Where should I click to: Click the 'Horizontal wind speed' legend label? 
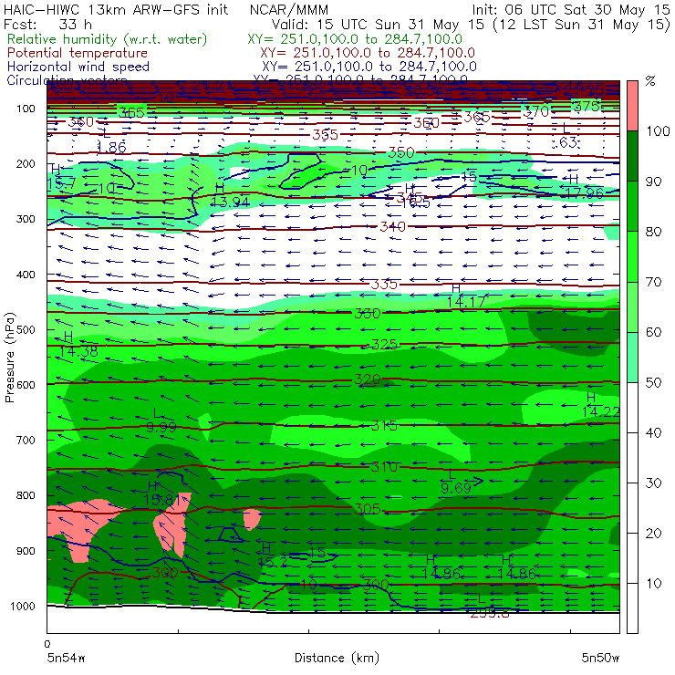(x=78, y=67)
